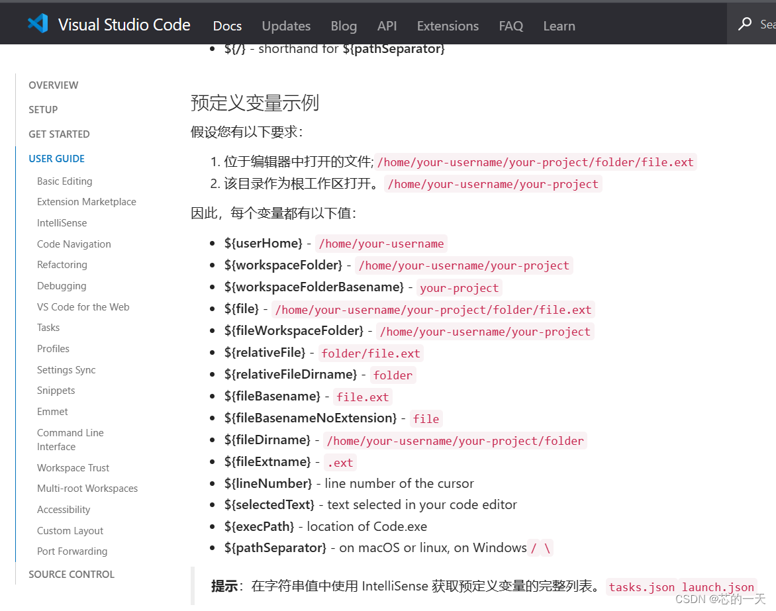
Task: Click the search magnifier icon
Action: (x=745, y=24)
